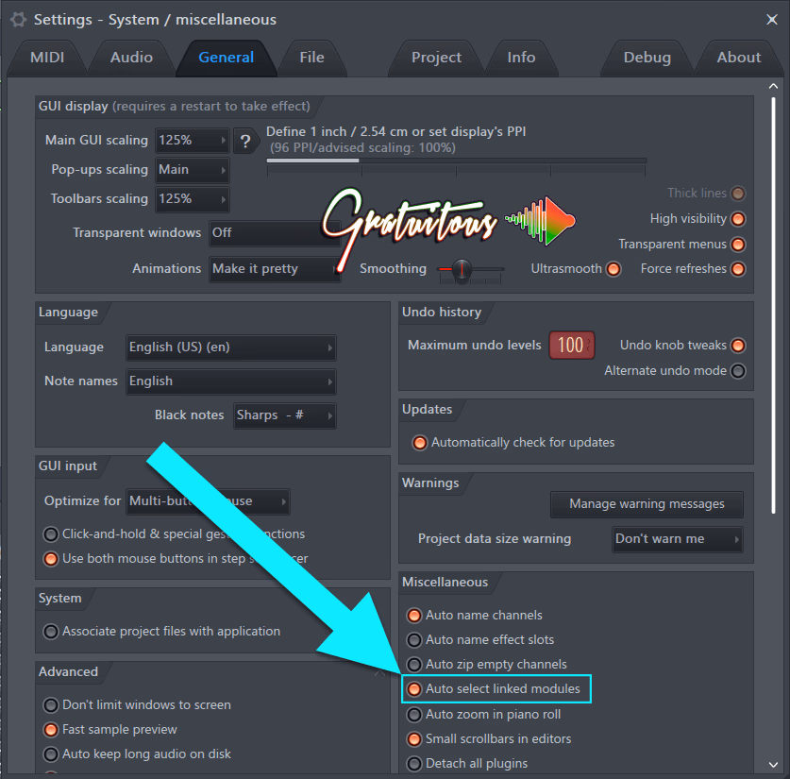Open Animations 'Make it pretty' dropdown

tap(275, 269)
